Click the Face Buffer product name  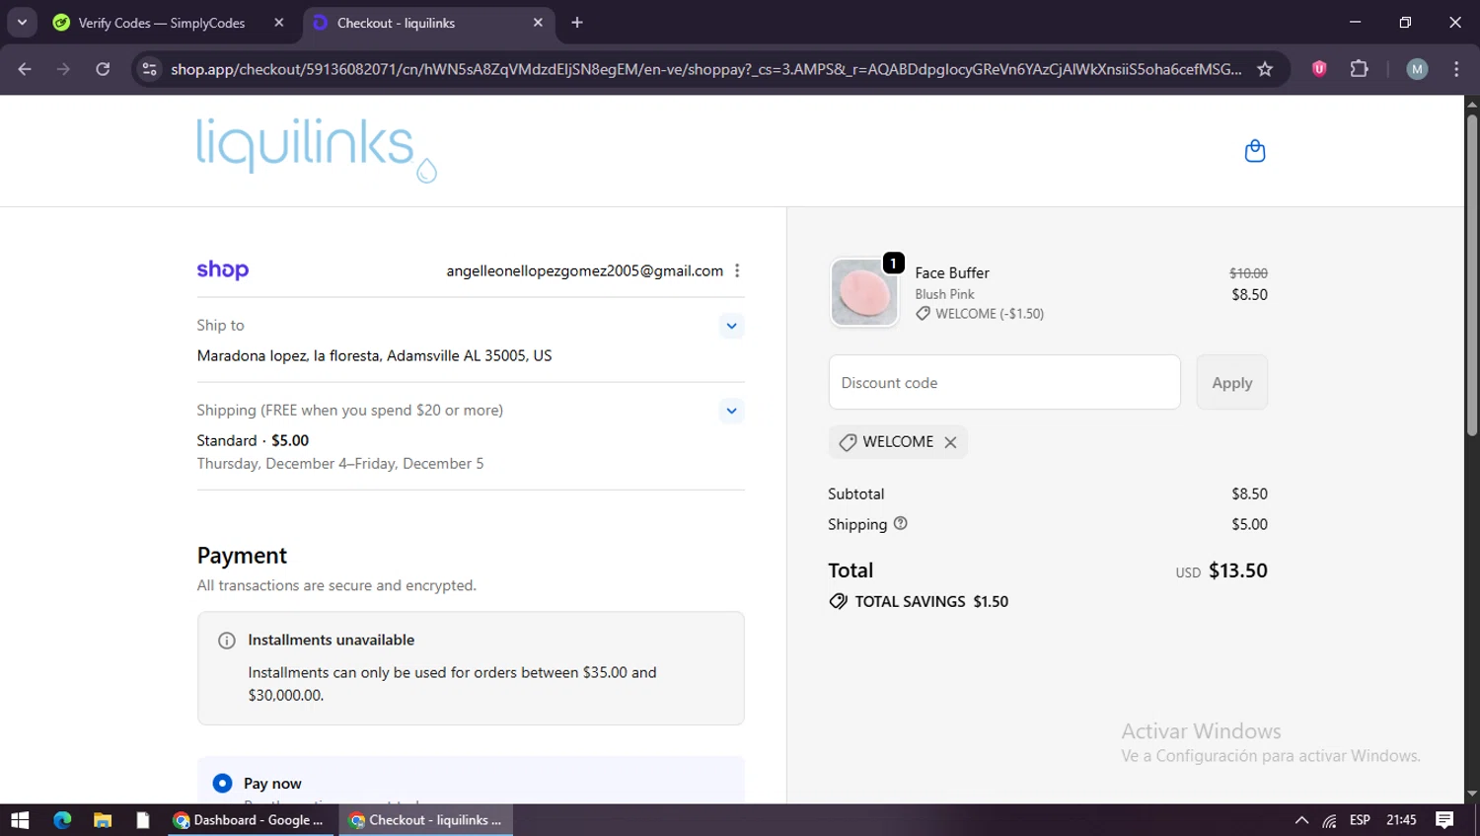tap(951, 272)
